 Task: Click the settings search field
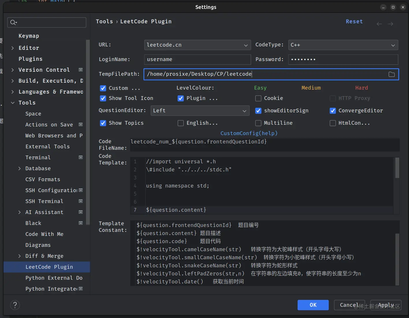click(x=47, y=22)
